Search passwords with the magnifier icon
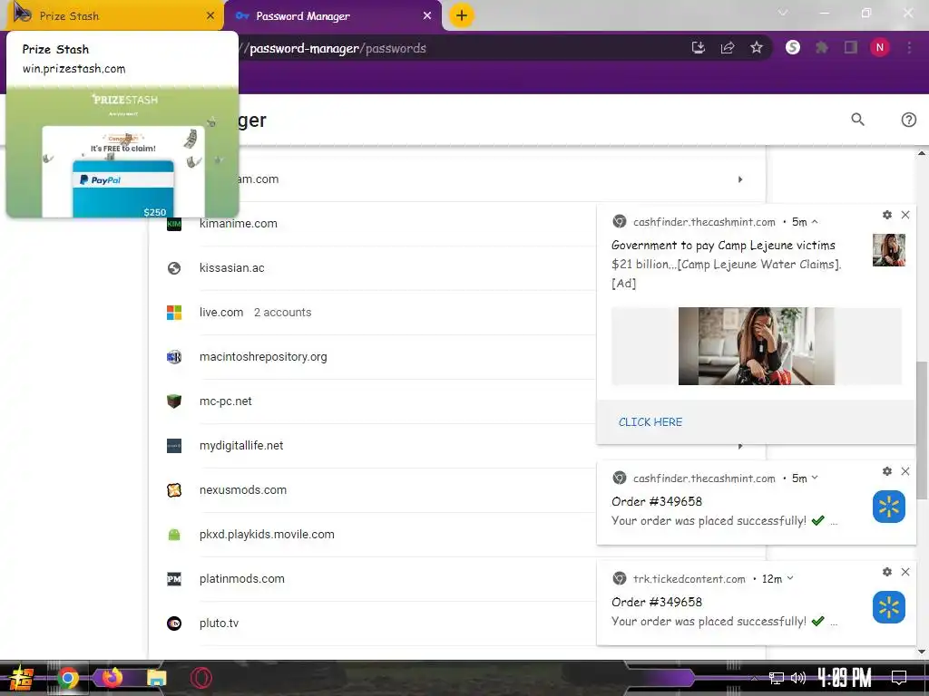This screenshot has width=929, height=696. click(858, 120)
